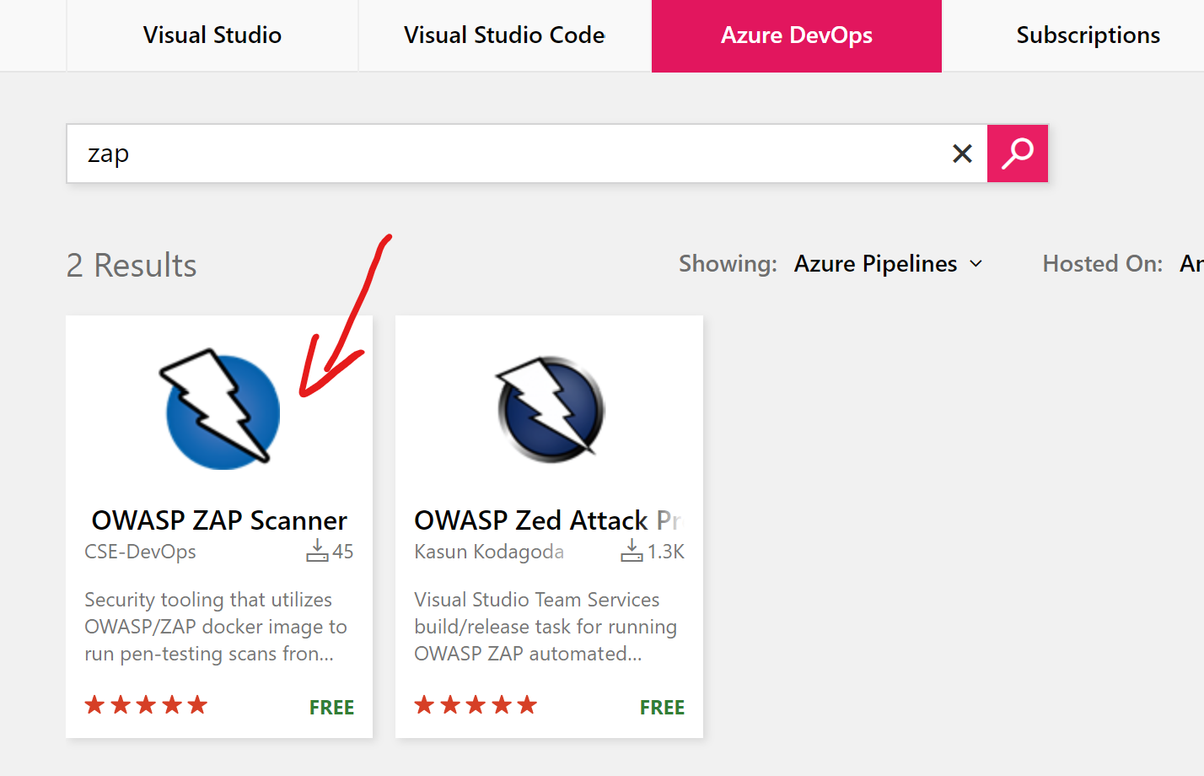Switch to the Visual Studio tab
This screenshot has width=1204, height=776.
[212, 35]
